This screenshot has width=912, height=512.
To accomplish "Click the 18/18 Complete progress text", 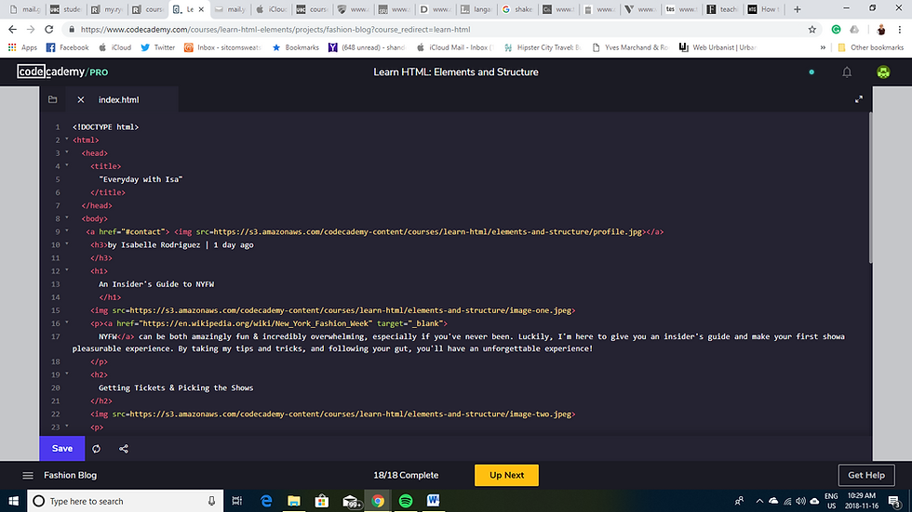I will pyautogui.click(x=406, y=476).
